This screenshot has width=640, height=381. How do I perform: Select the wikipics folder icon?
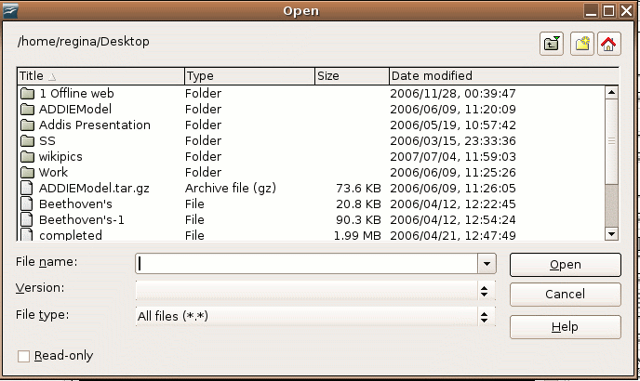27,157
